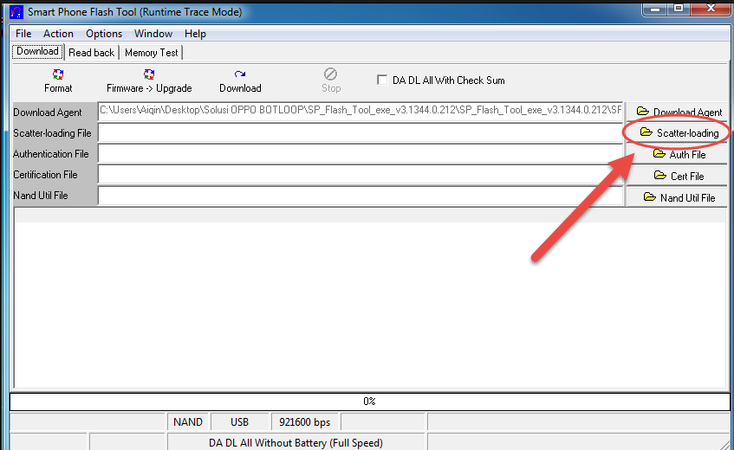Switch to the Read back tab

[91, 53]
